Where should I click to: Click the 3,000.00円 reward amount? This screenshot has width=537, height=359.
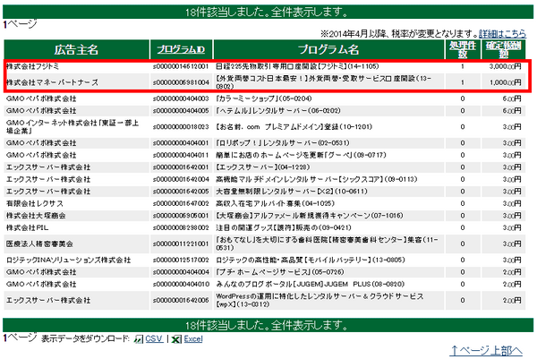pyautogui.click(x=505, y=66)
